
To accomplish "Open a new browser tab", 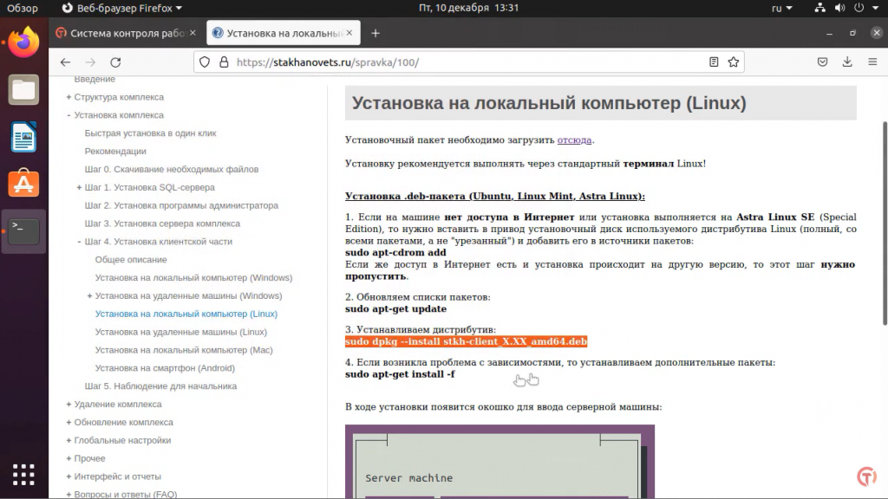I will tap(375, 34).
